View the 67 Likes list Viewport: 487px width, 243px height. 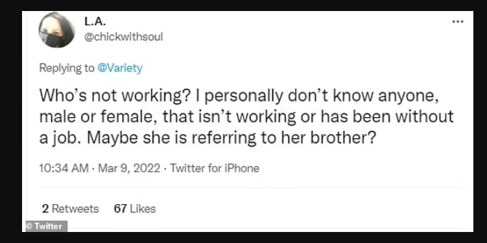[x=135, y=209]
